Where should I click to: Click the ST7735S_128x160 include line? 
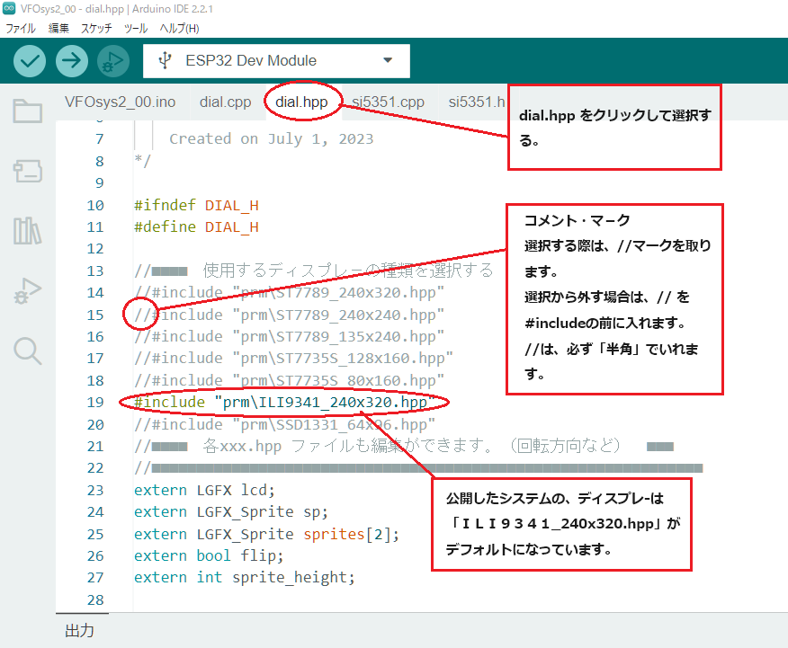[293, 359]
